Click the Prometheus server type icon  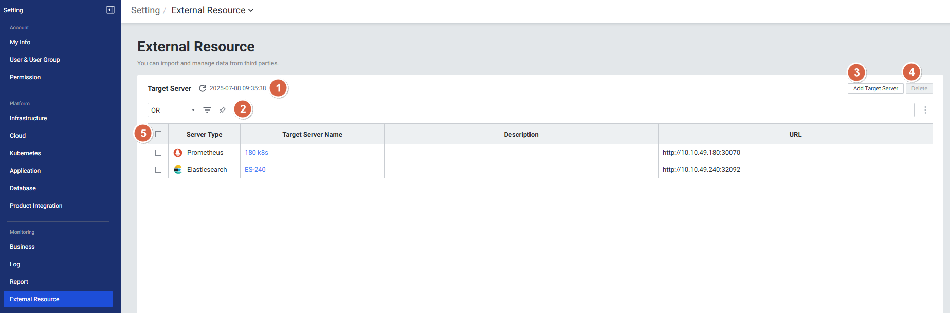click(x=178, y=153)
